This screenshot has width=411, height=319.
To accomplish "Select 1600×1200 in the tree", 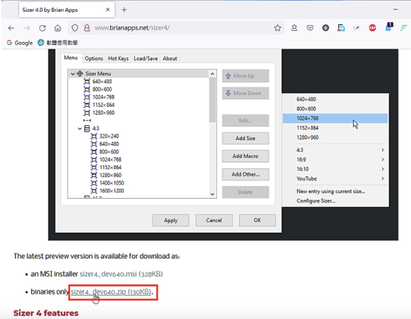I will click(112, 191).
